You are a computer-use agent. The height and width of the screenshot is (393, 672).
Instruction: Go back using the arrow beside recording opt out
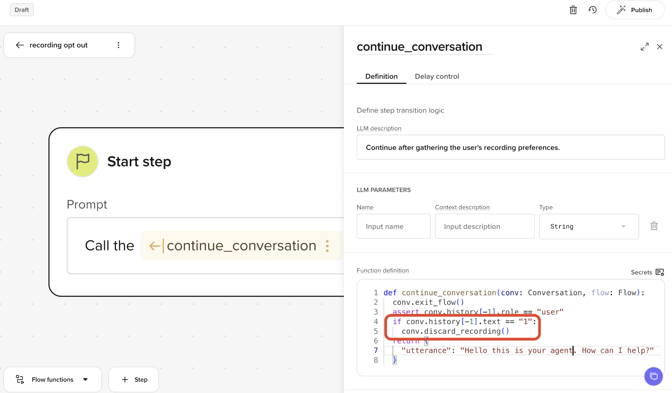click(20, 45)
